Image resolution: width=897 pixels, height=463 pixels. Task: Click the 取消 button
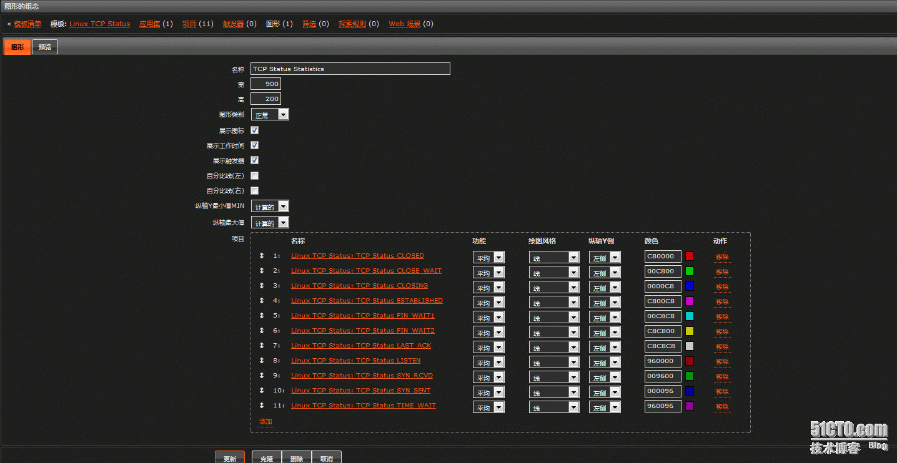point(327,458)
